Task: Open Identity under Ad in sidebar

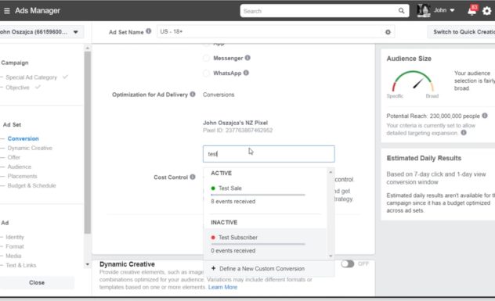Action: [15, 237]
